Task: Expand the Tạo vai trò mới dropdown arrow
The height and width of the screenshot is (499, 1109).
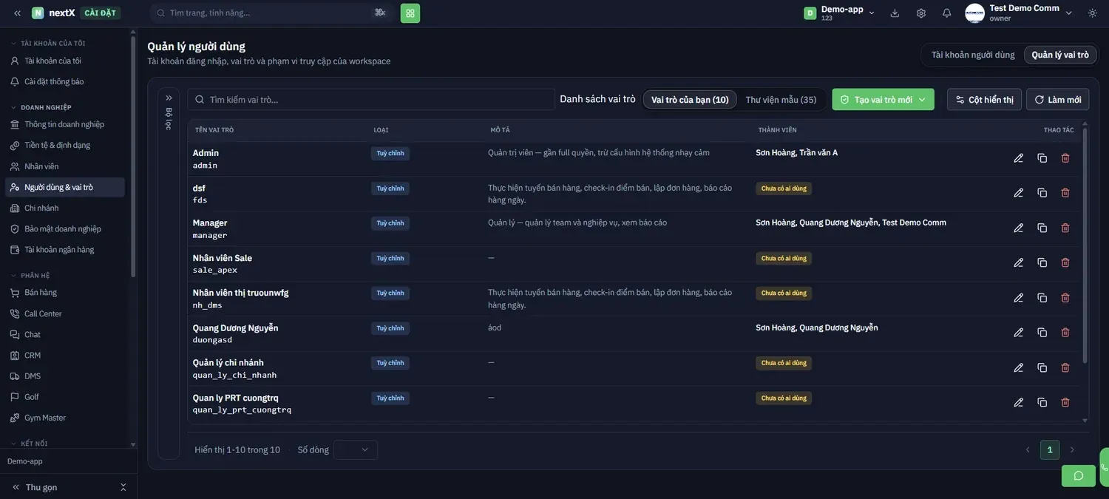Action: click(922, 100)
